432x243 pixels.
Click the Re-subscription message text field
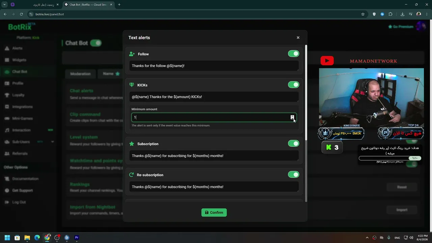point(214,187)
